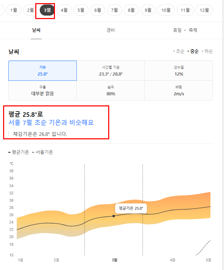Select the 3월 month chip
Viewport: 224px width, 270px height.
point(47,10)
